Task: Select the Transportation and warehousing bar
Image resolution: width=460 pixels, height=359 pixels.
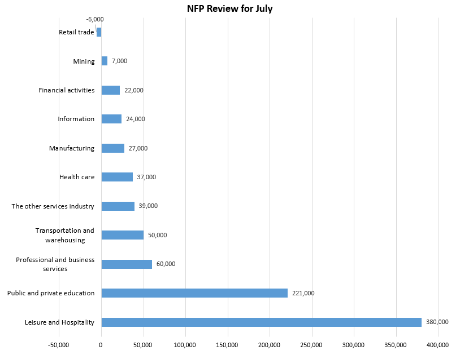Action: (122, 235)
